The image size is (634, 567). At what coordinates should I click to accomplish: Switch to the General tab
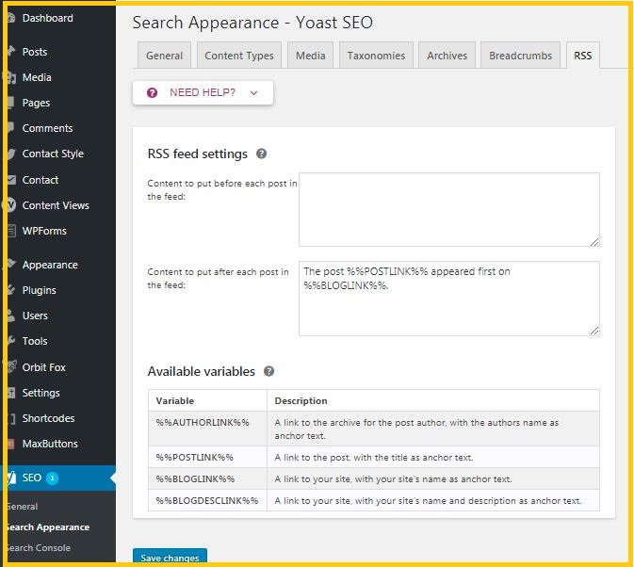pos(164,56)
